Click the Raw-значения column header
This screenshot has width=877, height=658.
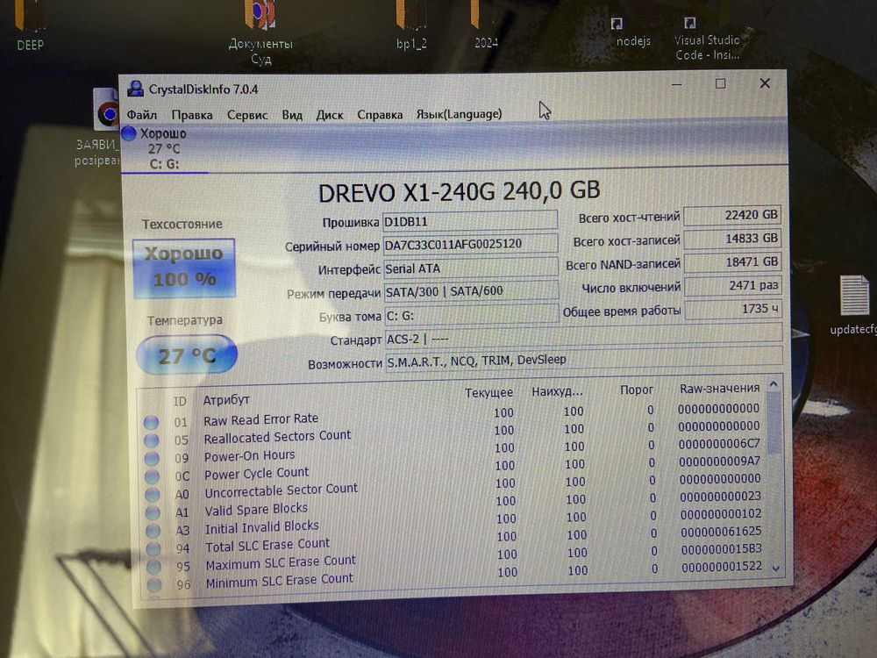(x=719, y=389)
